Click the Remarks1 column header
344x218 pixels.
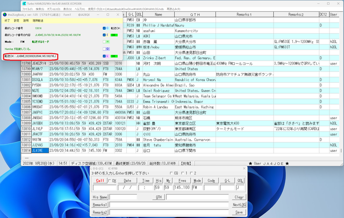[x=245, y=14]
